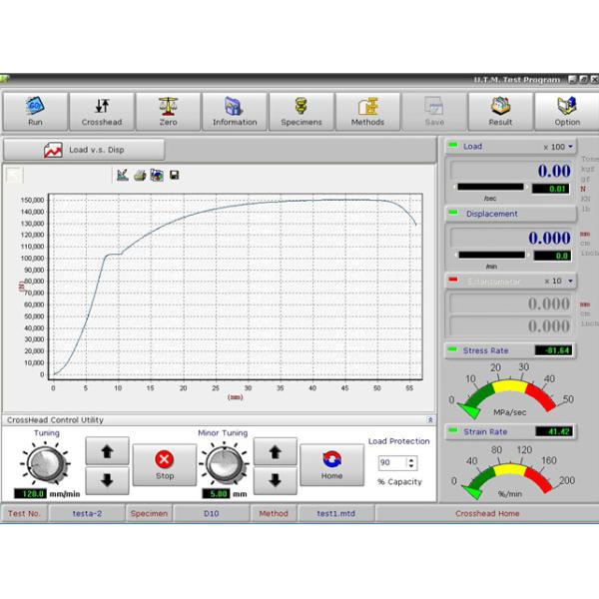The height and width of the screenshot is (599, 599).
Task: Toggle the Extensometer red indicator
Action: click(452, 281)
